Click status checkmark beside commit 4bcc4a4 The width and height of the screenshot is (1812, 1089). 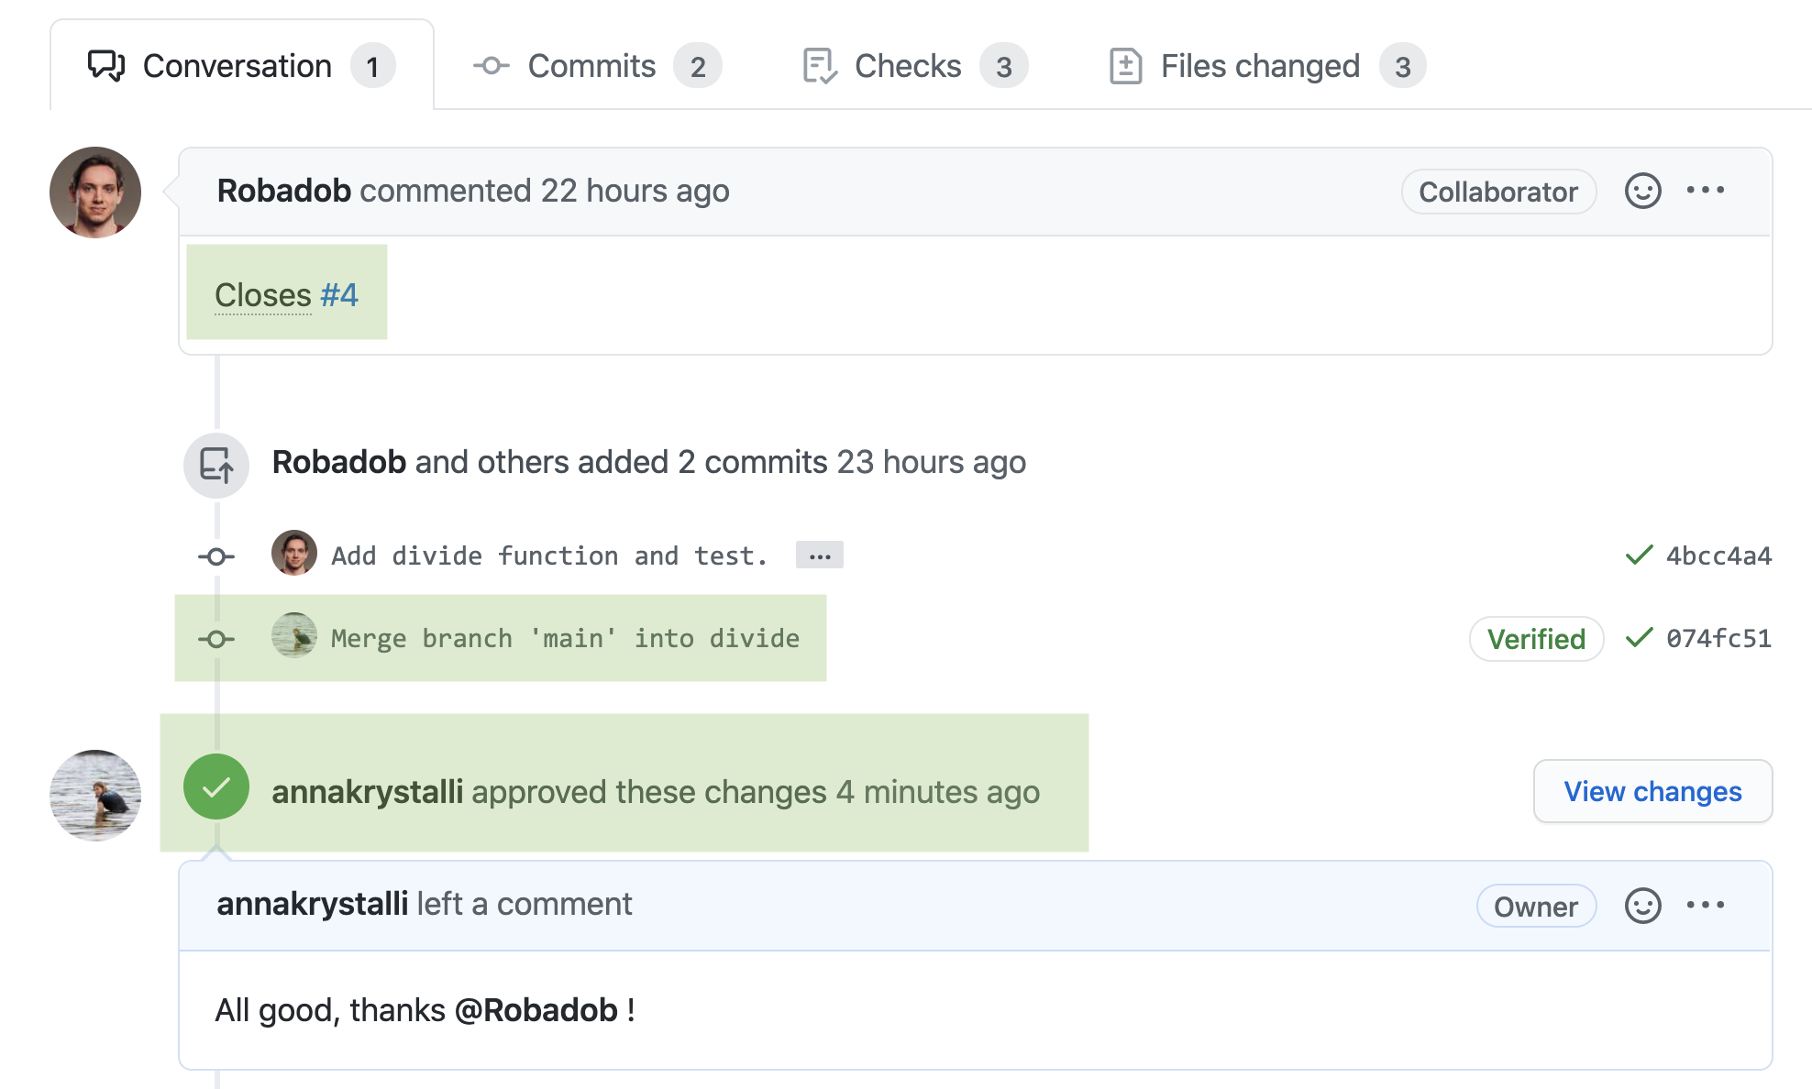[1639, 555]
